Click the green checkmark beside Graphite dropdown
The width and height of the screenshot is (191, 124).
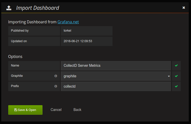pyautogui.click(x=176, y=76)
